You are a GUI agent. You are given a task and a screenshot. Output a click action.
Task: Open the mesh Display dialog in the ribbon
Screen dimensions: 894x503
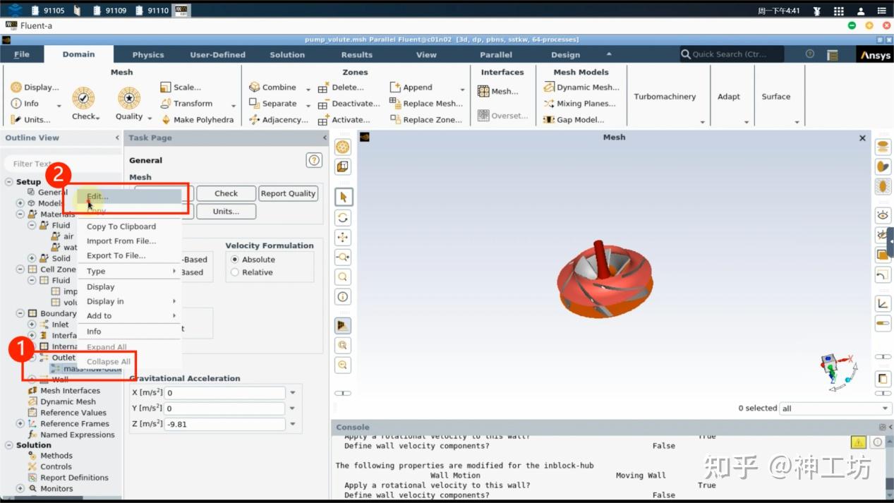coord(35,87)
